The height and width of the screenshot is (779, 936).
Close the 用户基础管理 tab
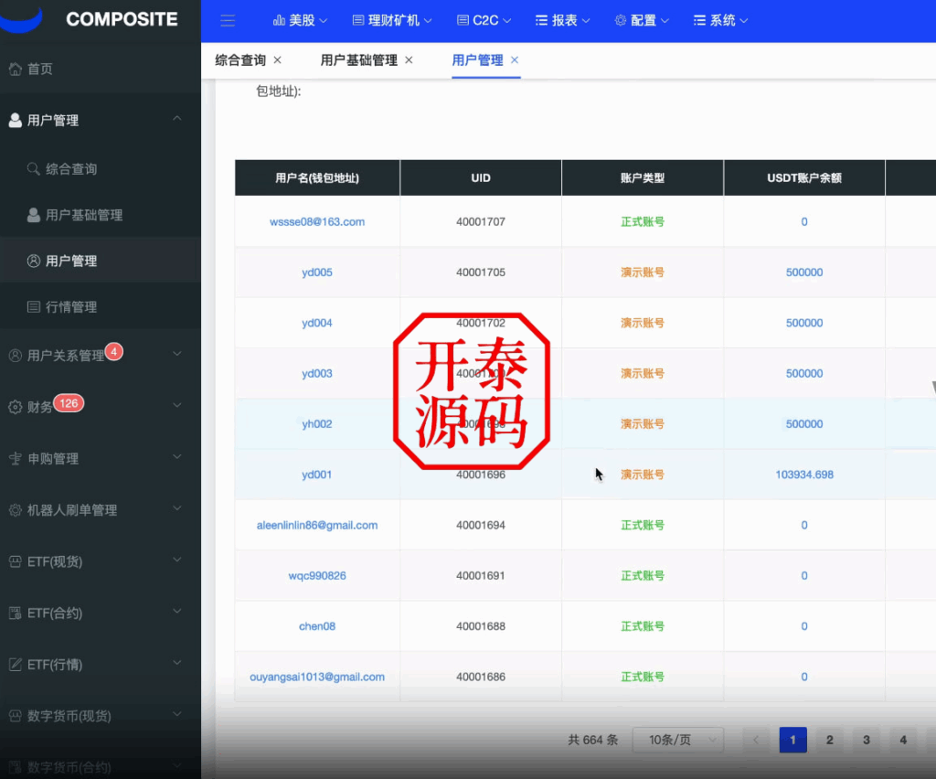point(409,59)
